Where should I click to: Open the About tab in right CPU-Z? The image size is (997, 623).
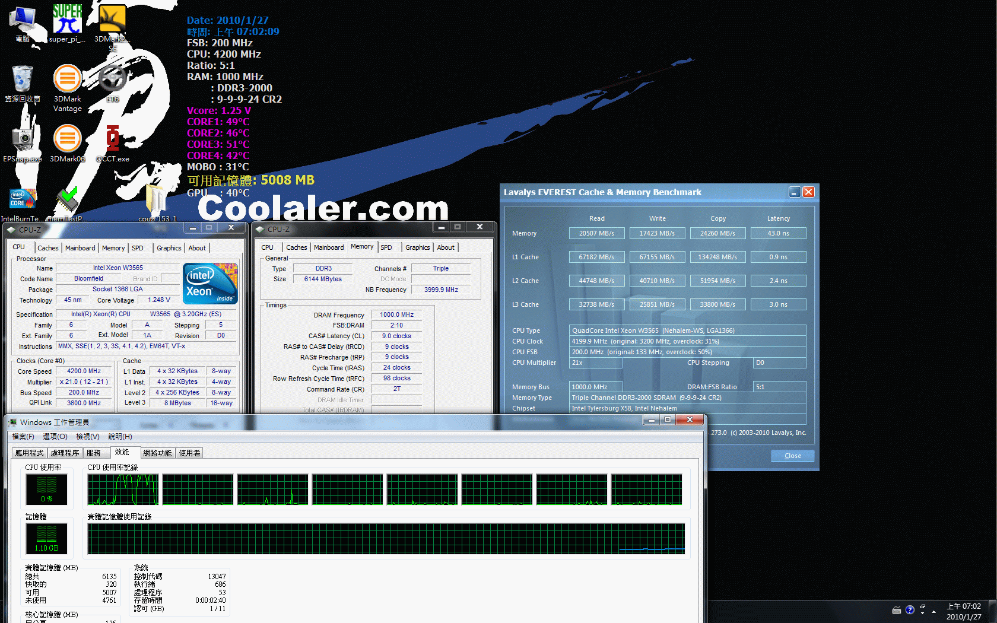tap(446, 247)
